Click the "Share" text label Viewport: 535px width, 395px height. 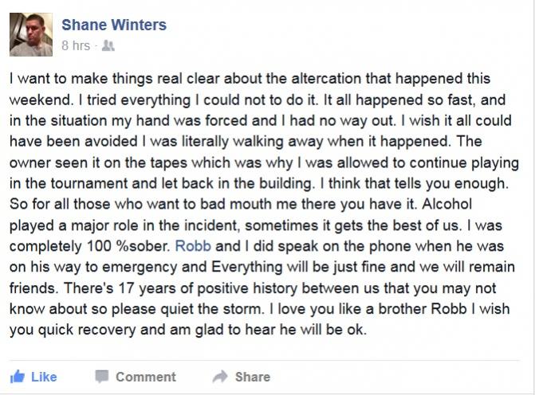(253, 377)
